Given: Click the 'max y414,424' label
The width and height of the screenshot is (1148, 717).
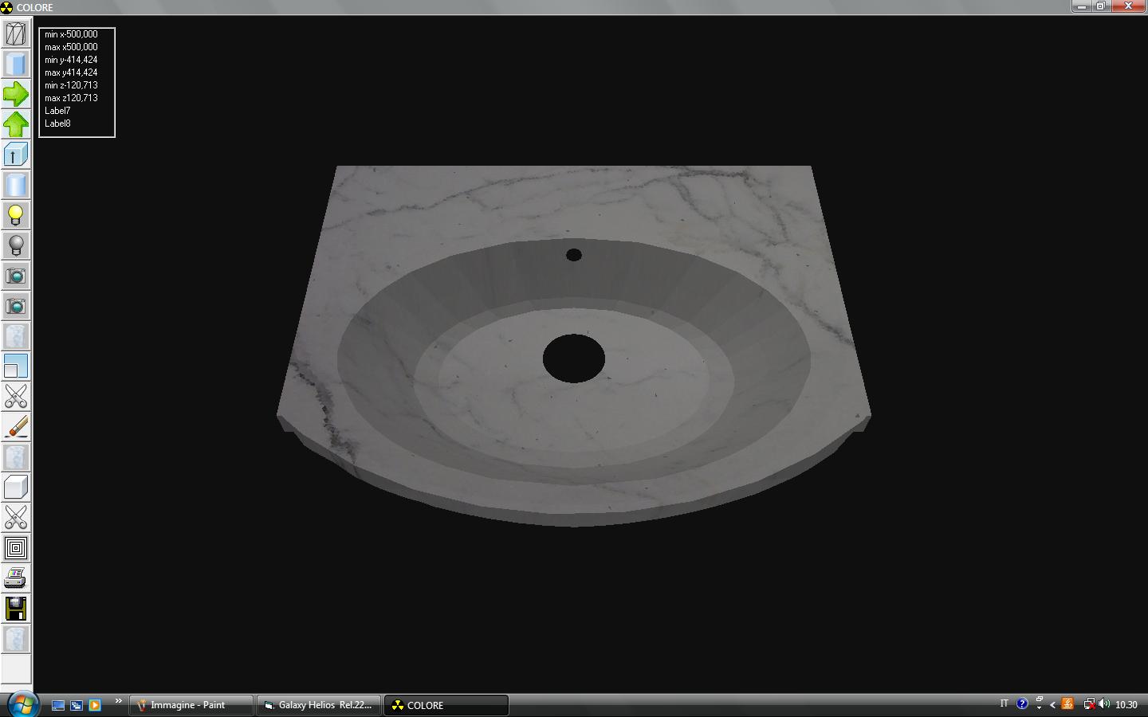Looking at the screenshot, I should [71, 72].
